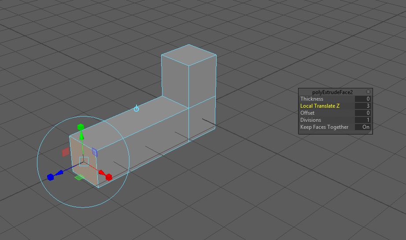Toggle Keep Faces Together On value
The height and width of the screenshot is (240, 406).
pyautogui.click(x=363, y=127)
